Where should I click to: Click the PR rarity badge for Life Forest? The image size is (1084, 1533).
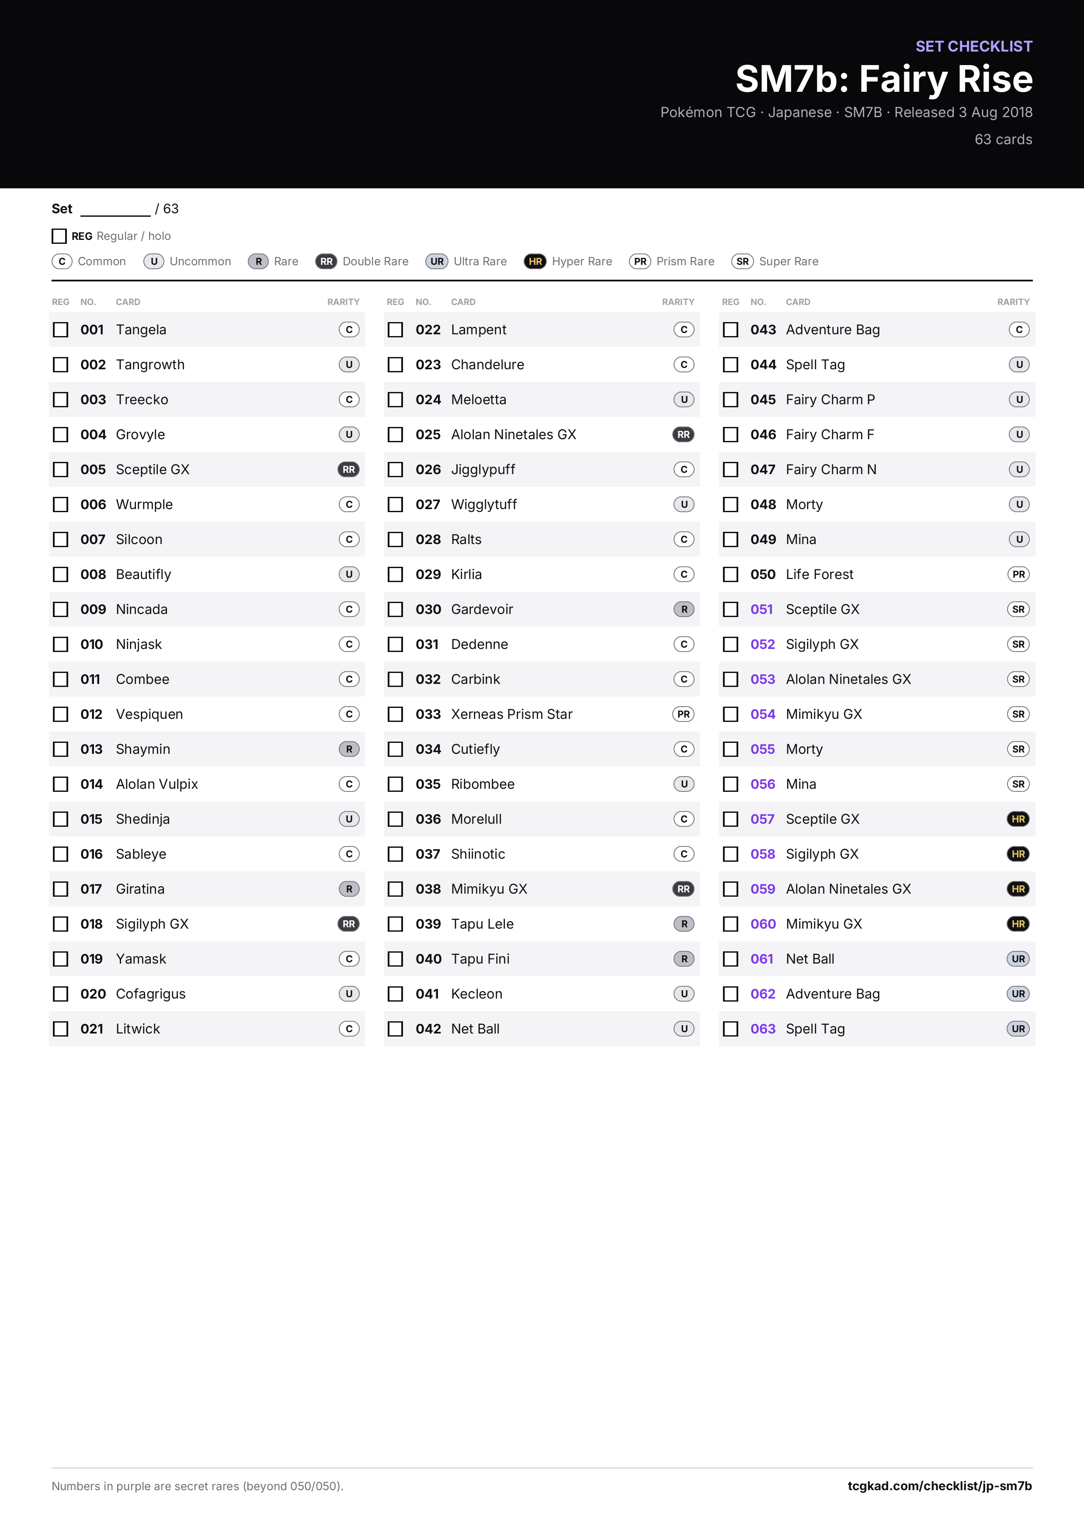1018,574
